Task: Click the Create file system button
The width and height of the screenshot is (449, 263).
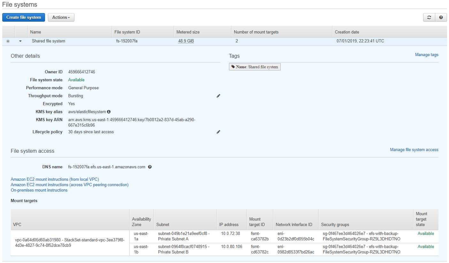Action: coord(23,18)
